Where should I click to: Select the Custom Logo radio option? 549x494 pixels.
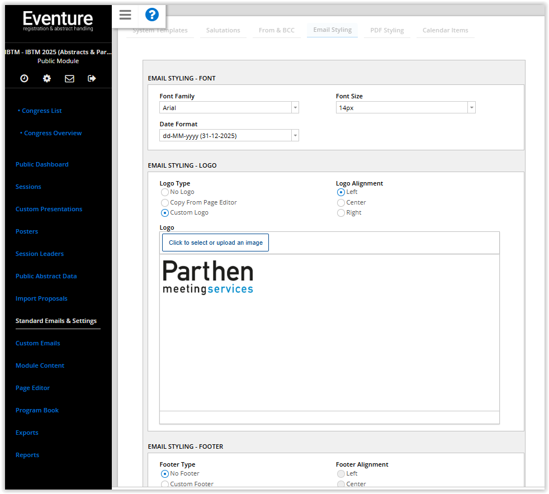(x=164, y=213)
